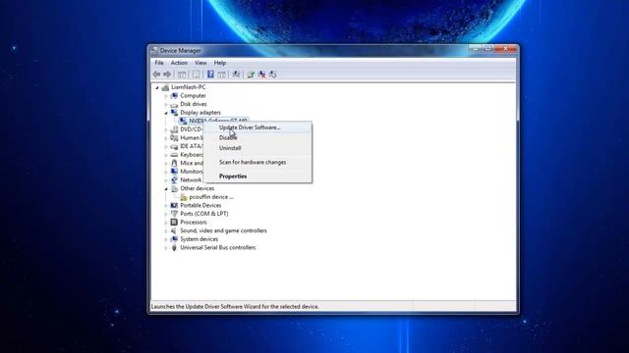Expand the Disk drives node
The height and width of the screenshot is (353, 629).
[166, 105]
